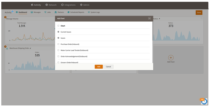Switch to the System Logs tab
210x107 pixels.
94,12
